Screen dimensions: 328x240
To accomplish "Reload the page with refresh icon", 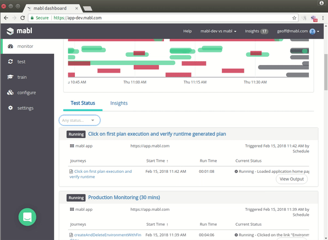I will 23,18.
